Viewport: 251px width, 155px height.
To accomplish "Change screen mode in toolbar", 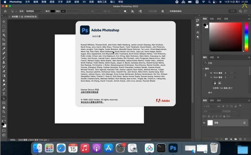I will click(x=4, y=135).
